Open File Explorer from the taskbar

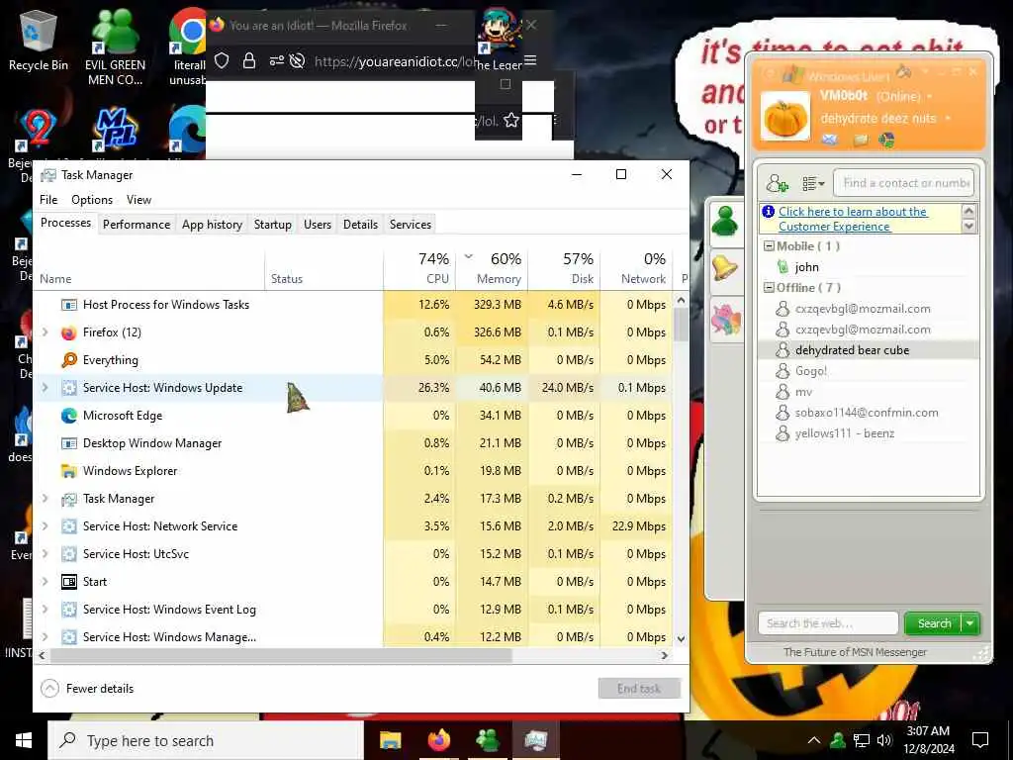click(x=390, y=740)
